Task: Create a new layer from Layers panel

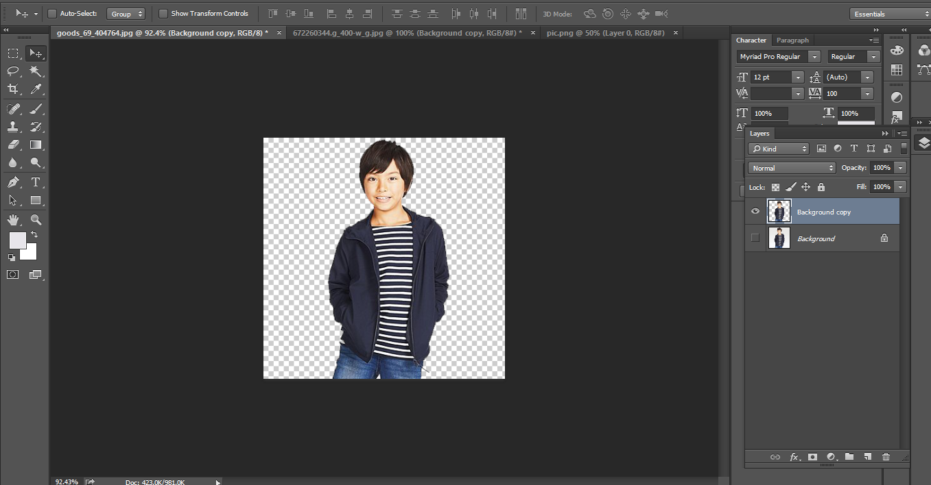Action: click(867, 457)
